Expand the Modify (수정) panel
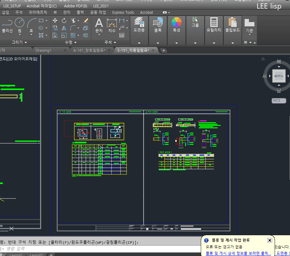Viewport: 290px width, 256px height. [71, 42]
